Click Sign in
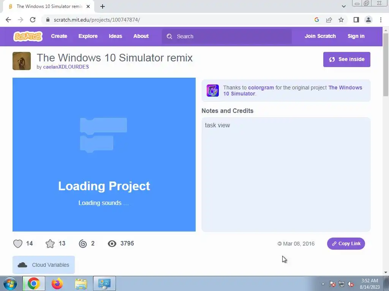389x291 pixels. pos(356,36)
